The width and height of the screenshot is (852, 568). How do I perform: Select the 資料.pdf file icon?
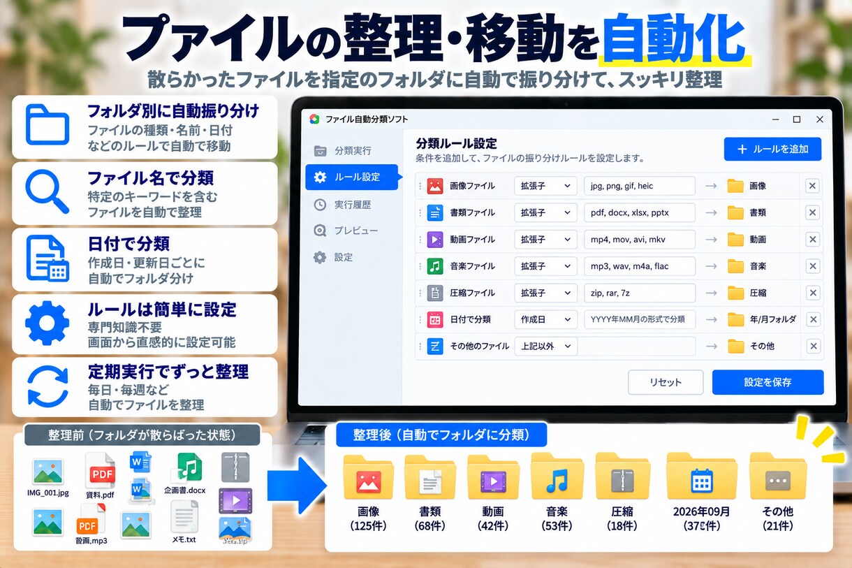100,470
